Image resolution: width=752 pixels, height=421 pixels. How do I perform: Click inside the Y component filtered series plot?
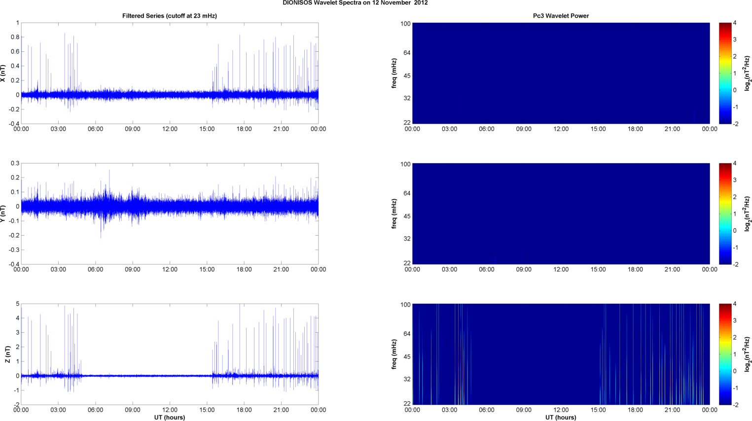(170, 214)
